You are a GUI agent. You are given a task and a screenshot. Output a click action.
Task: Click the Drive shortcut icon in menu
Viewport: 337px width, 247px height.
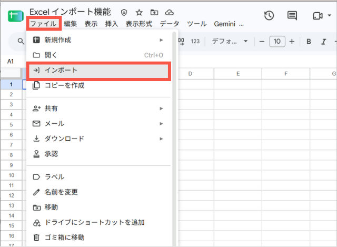coord(37,223)
